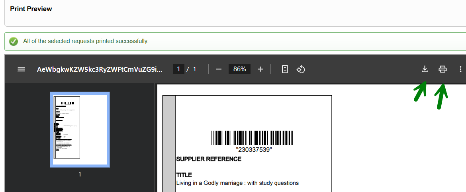Screen dimensions: 466x192
Task: Click the total page count "1"
Action: (195, 69)
